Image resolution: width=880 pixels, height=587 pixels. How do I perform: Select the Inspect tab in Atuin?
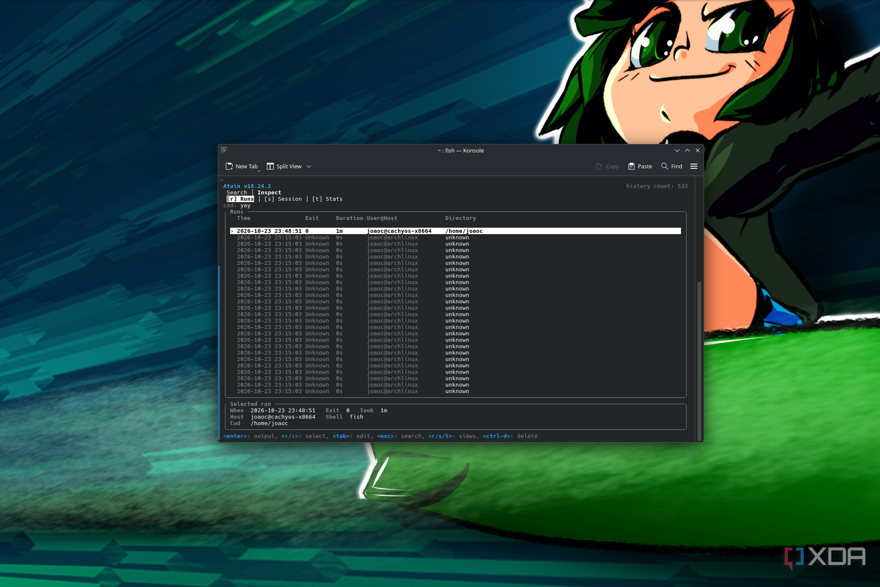point(269,193)
